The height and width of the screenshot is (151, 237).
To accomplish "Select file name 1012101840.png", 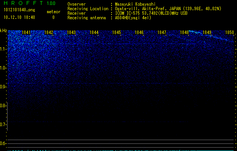I will pos(20,10).
